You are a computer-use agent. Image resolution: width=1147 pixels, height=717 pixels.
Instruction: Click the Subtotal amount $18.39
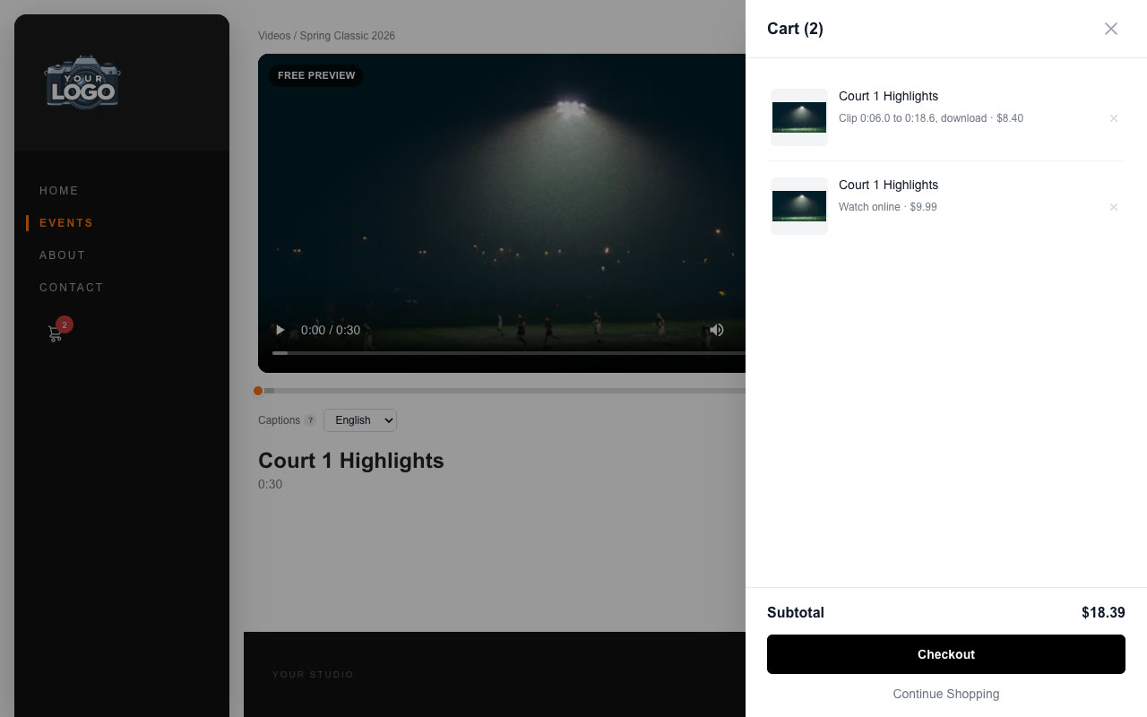click(x=1103, y=613)
